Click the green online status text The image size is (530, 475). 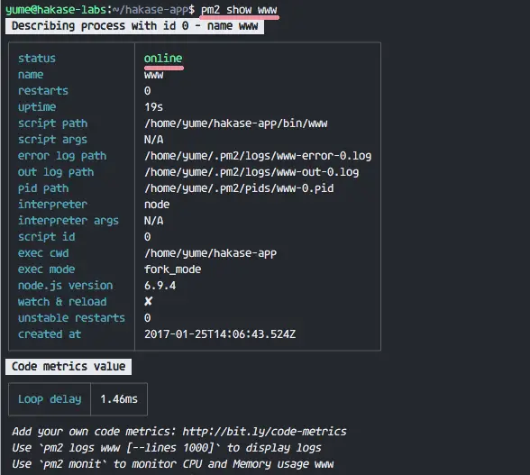coord(163,59)
